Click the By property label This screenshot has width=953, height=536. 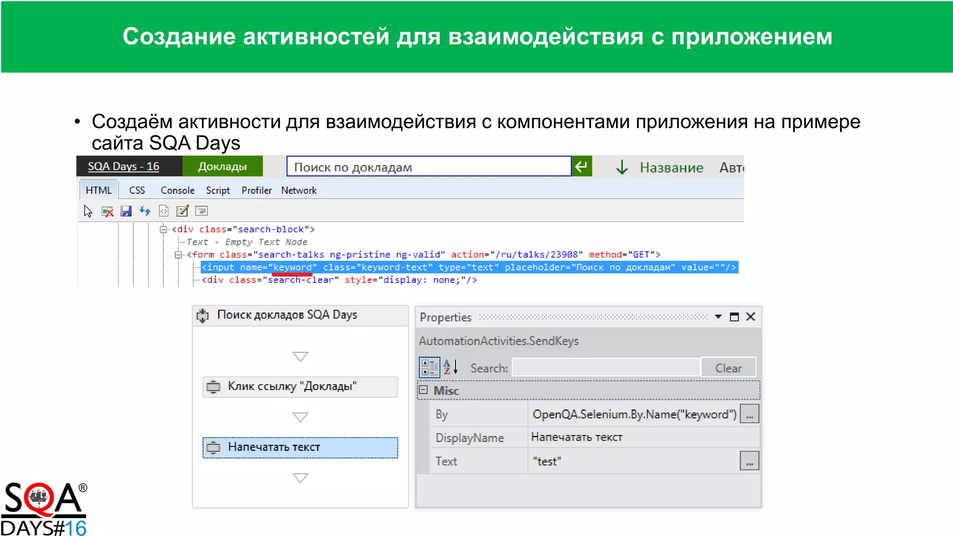point(442,415)
